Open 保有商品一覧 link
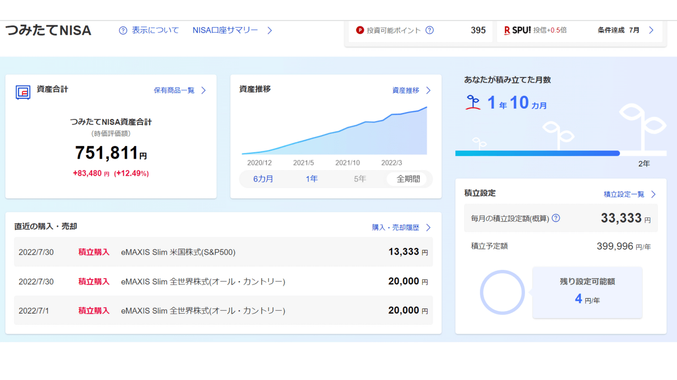677x380 pixels. point(174,90)
